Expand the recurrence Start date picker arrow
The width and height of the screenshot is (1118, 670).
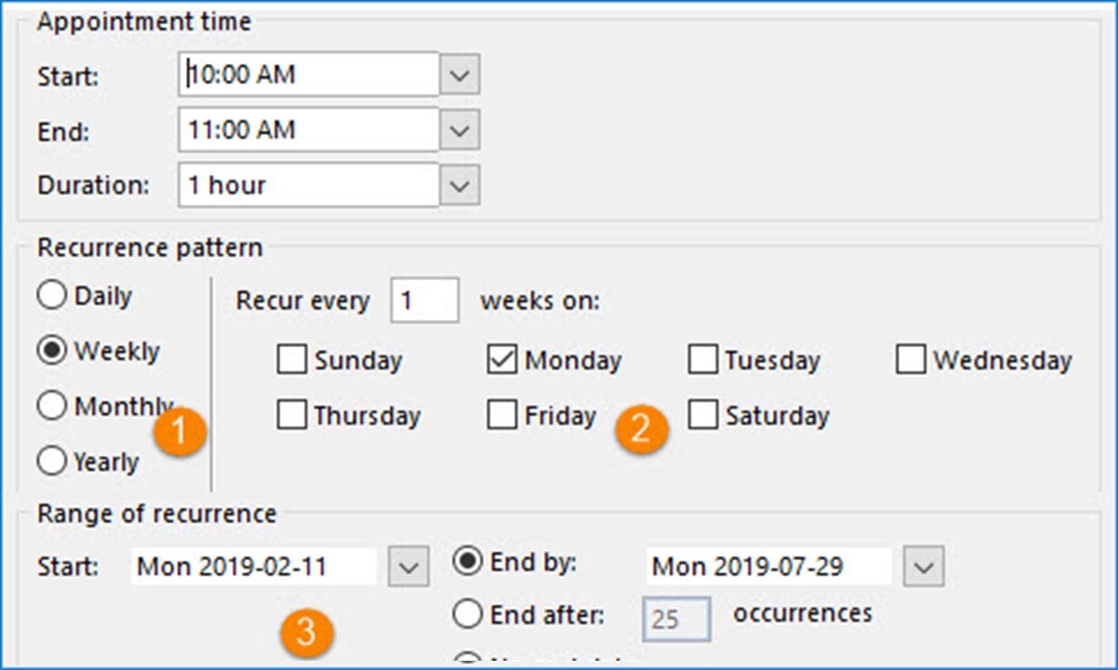click(x=408, y=566)
